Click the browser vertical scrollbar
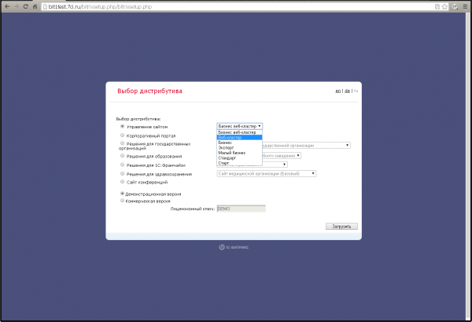 468,167
